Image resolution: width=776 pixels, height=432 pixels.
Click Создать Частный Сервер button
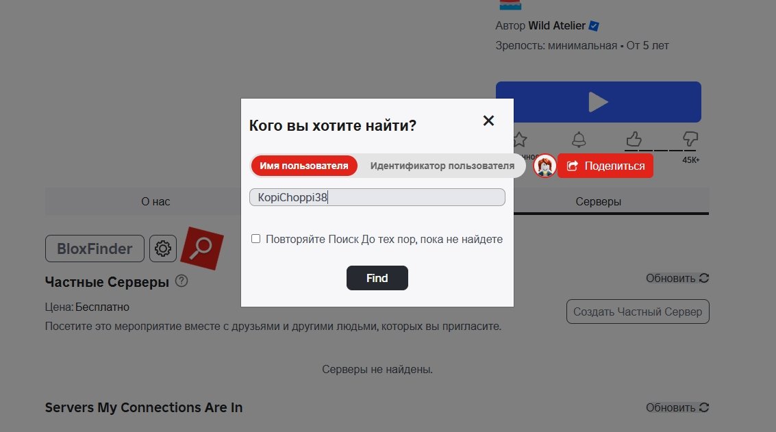pos(638,312)
